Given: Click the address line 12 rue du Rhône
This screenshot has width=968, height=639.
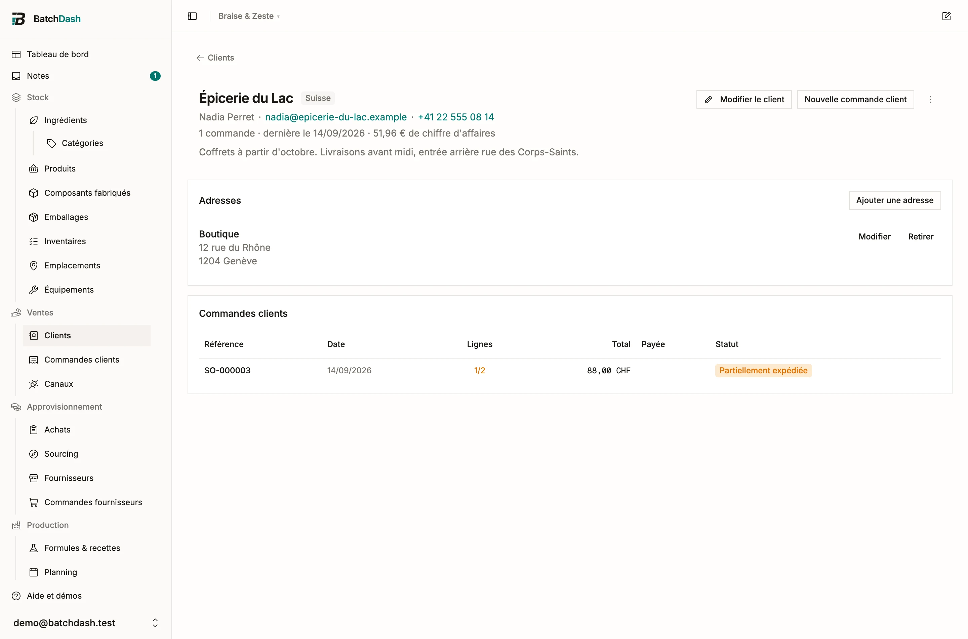Looking at the screenshot, I should [235, 248].
